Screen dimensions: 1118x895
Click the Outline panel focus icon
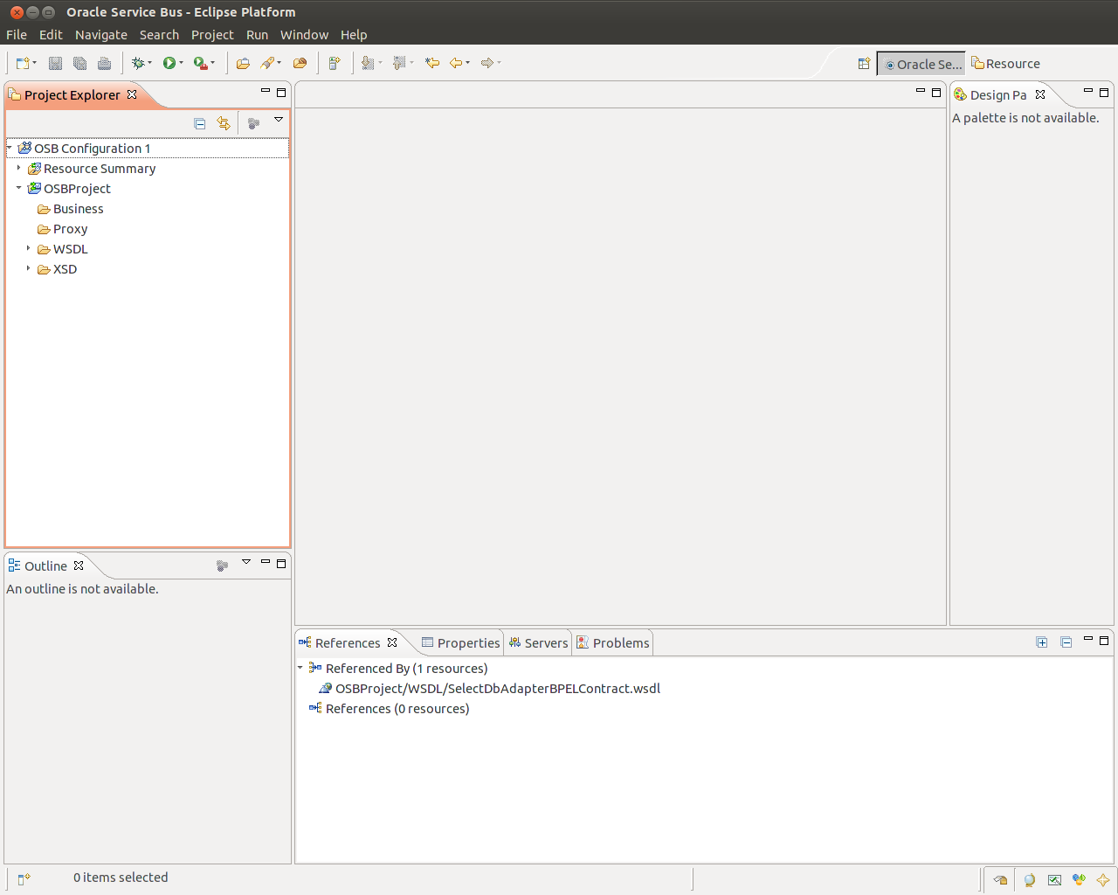[222, 565]
